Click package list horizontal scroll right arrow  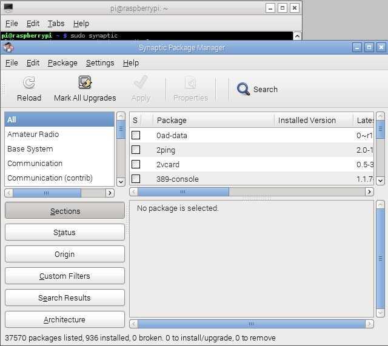369,191
